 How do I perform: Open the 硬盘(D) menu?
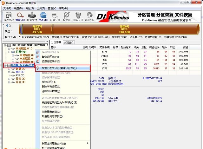pyautogui.click(x=18, y=9)
